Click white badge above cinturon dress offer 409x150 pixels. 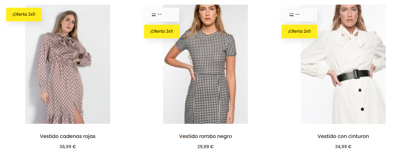299,15
